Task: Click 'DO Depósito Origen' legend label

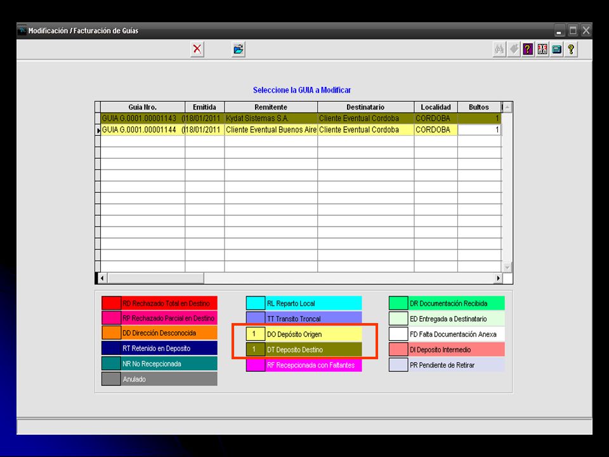Action: [x=294, y=334]
